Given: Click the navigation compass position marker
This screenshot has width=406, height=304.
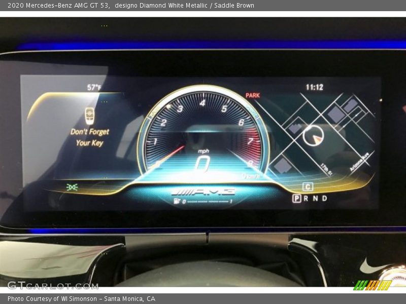Looking at the screenshot, I should coord(313,135).
